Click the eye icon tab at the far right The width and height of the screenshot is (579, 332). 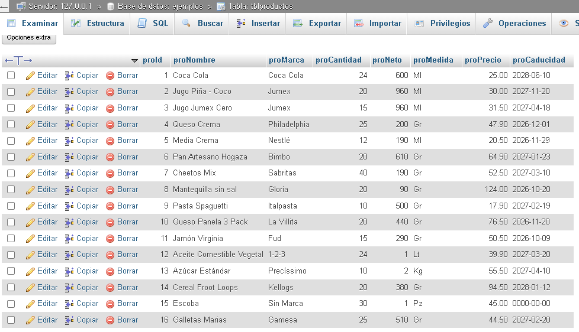point(564,23)
